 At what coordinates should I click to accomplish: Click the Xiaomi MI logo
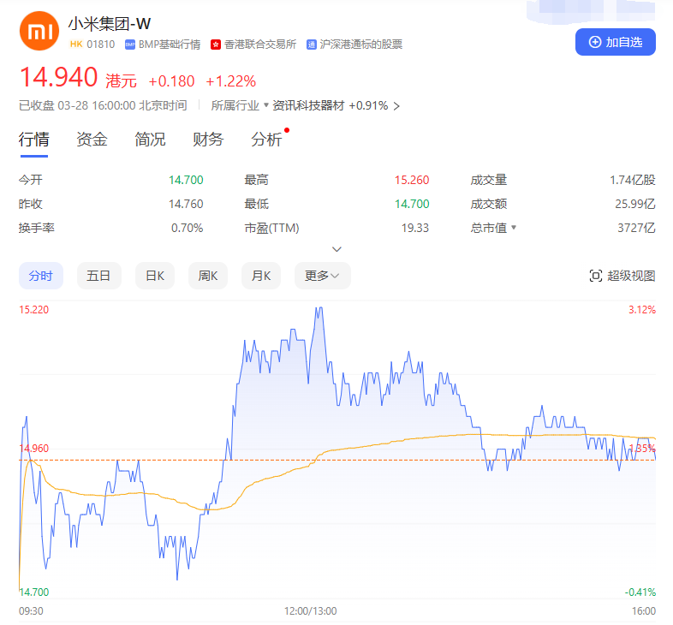[x=39, y=32]
